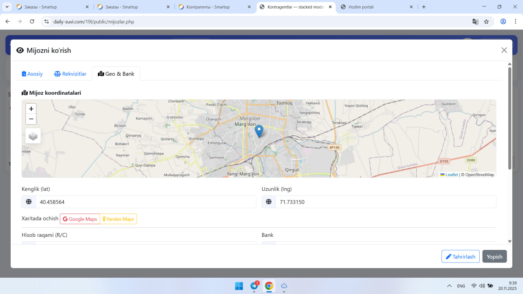
Task: Show hidden system tray icons
Action: (449, 286)
